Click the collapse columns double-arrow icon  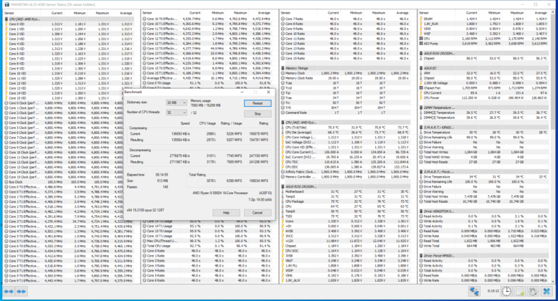pos(21,292)
